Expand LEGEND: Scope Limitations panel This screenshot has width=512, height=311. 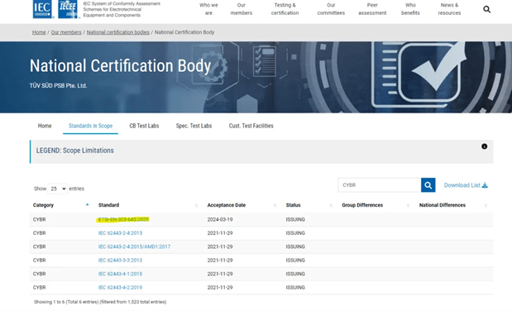point(261,151)
